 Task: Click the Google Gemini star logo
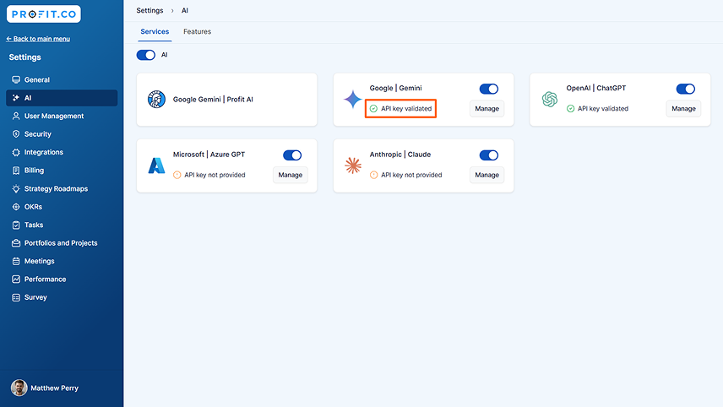(353, 100)
